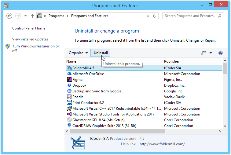231x155 pixels.
Task: Click the horizontal scrollbar thumb
Action: pyautogui.click(x=117, y=131)
